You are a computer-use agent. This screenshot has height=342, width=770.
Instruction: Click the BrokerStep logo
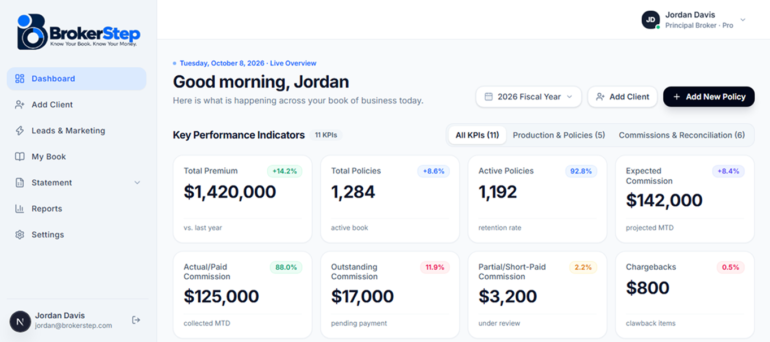click(79, 32)
